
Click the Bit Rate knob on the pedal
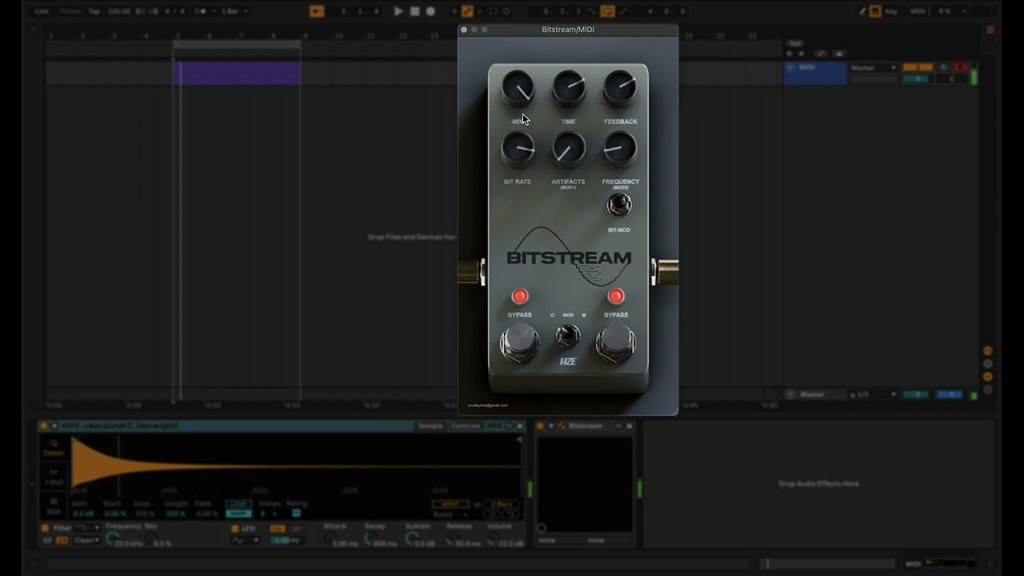(518, 150)
